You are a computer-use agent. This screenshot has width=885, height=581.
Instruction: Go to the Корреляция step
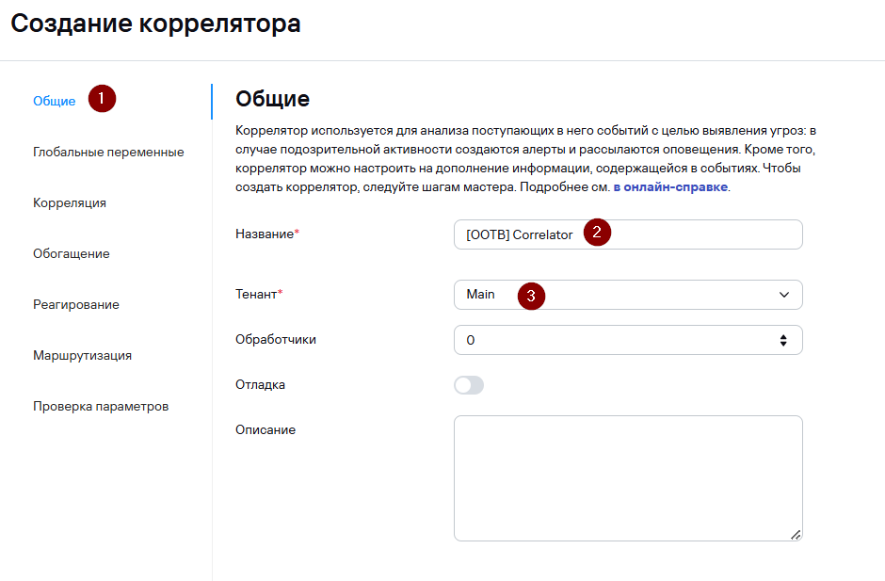click(70, 202)
